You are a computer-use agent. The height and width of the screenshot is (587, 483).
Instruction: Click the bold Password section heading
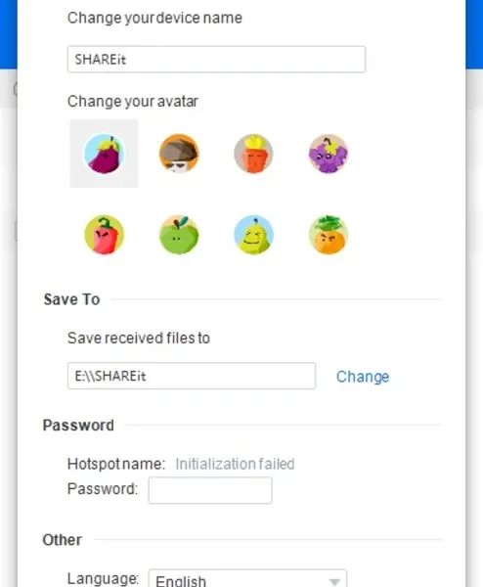pos(78,426)
